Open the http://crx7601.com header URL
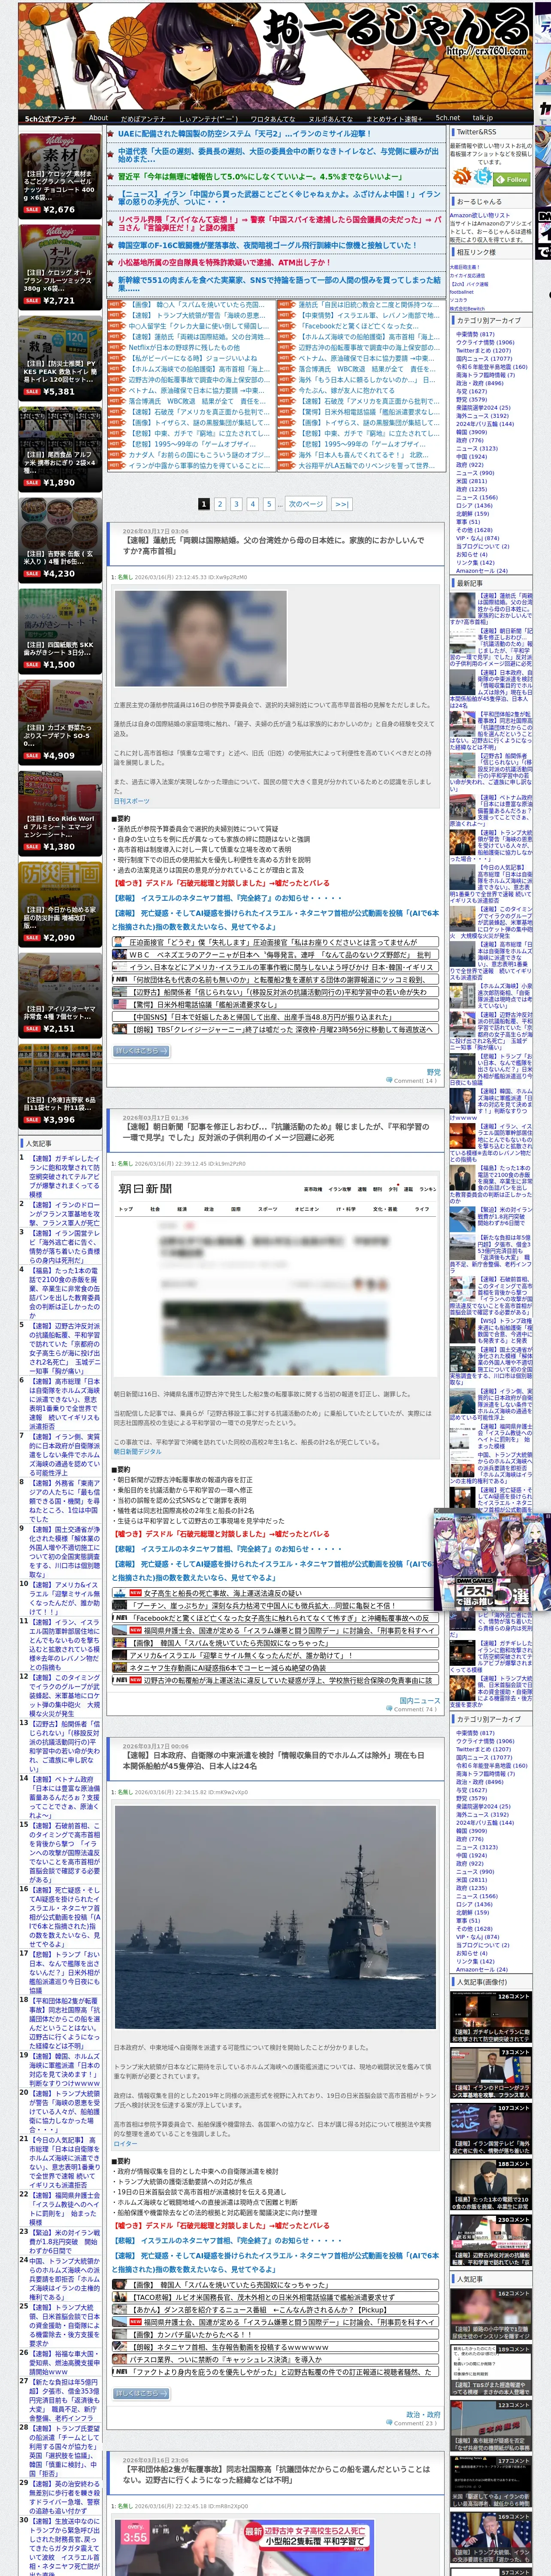Screen dimensions: 551x2576 coord(487,51)
